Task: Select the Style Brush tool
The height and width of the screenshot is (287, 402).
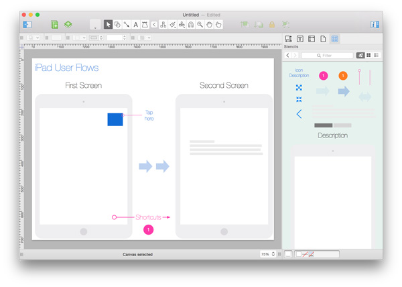Action: (173, 25)
